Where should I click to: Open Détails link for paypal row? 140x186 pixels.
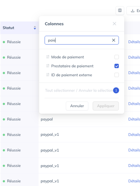coord(134,119)
